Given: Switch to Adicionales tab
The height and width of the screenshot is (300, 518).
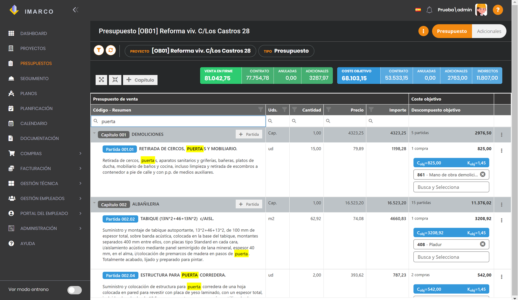Looking at the screenshot, I should [x=489, y=31].
